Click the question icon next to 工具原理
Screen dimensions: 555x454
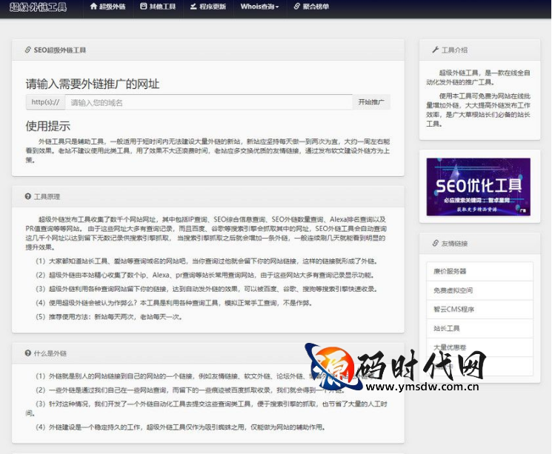coord(27,197)
